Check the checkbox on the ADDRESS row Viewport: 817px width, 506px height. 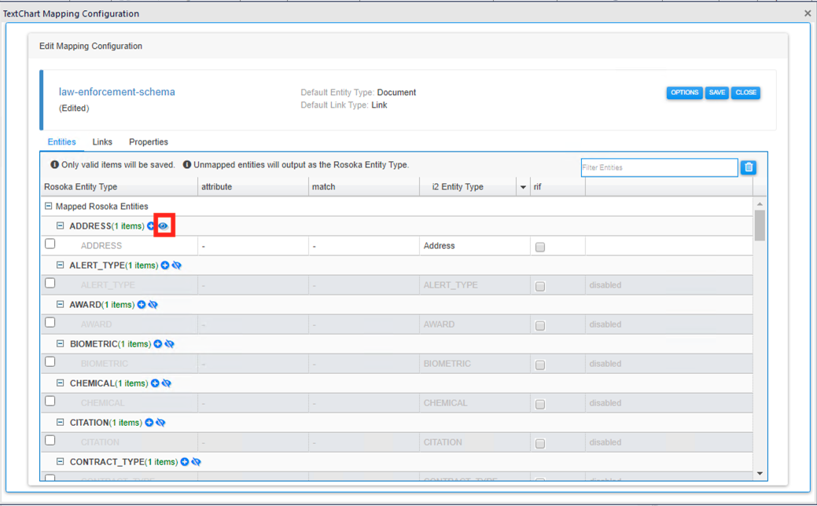tap(50, 244)
